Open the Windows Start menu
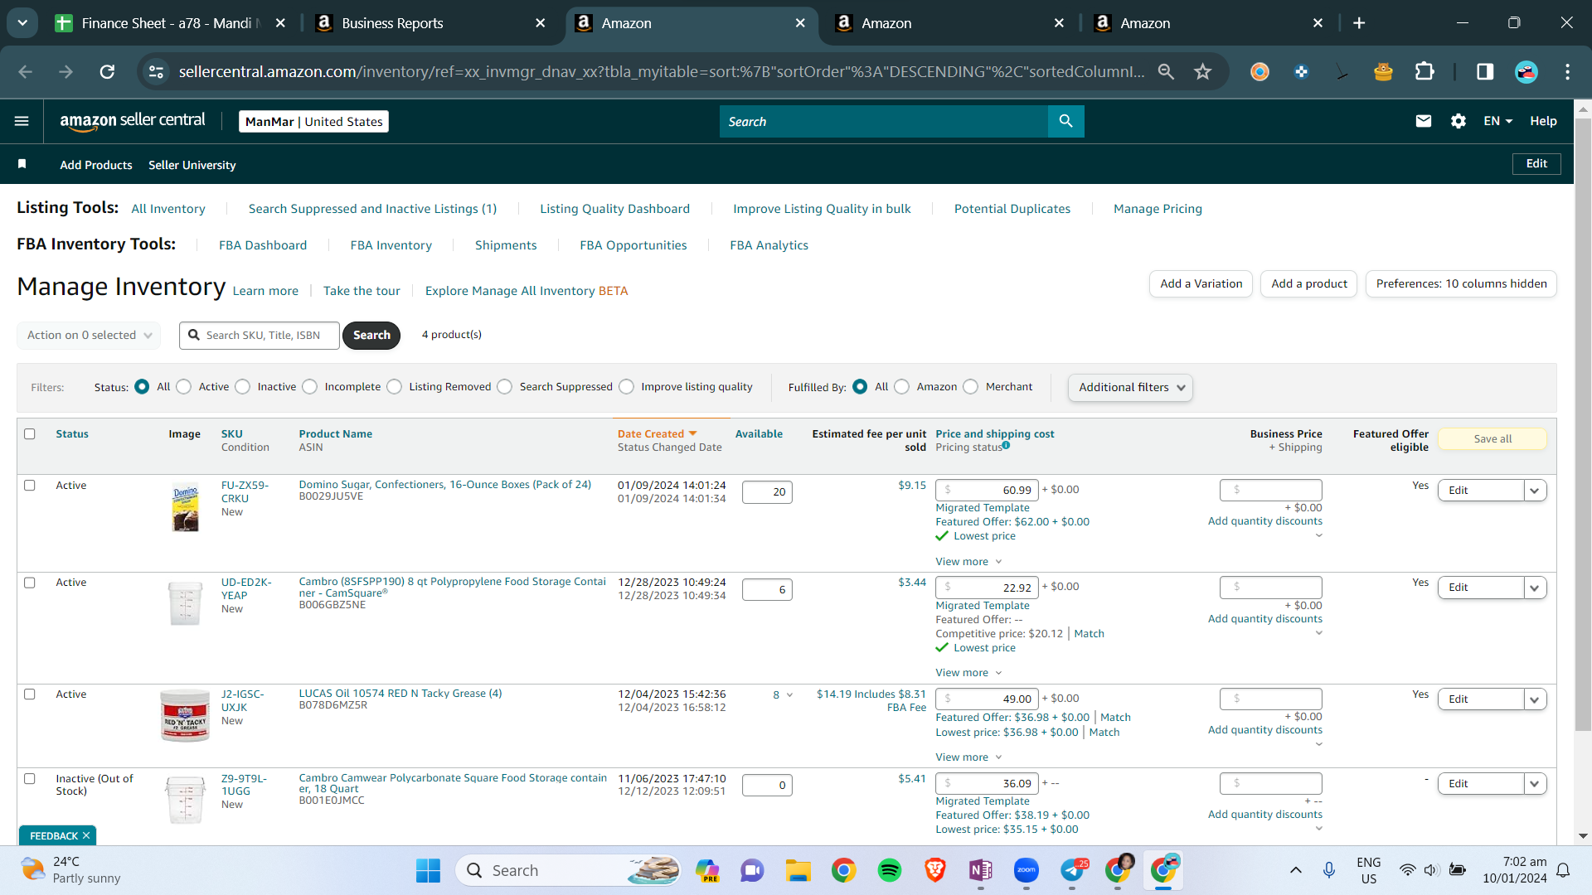The height and width of the screenshot is (895, 1592). (428, 870)
